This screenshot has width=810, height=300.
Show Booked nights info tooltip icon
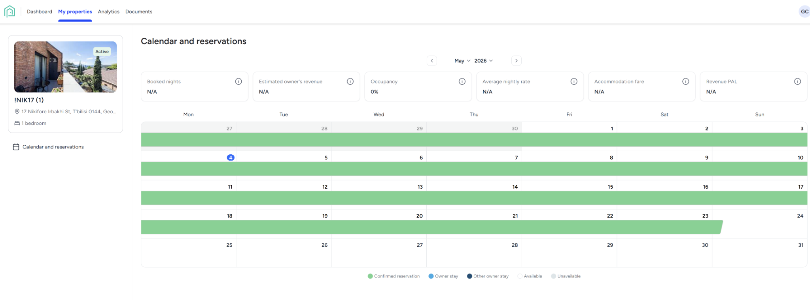(x=238, y=81)
